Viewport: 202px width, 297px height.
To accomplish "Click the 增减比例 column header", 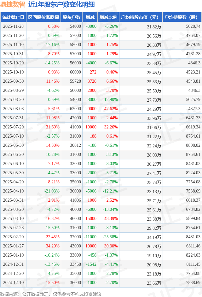I will pyautogui.click(x=108, y=17).
